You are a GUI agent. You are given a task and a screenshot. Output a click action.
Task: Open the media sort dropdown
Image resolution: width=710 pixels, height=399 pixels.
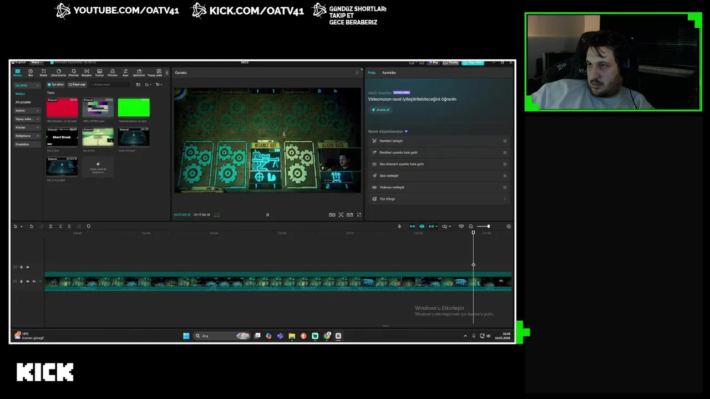click(148, 84)
